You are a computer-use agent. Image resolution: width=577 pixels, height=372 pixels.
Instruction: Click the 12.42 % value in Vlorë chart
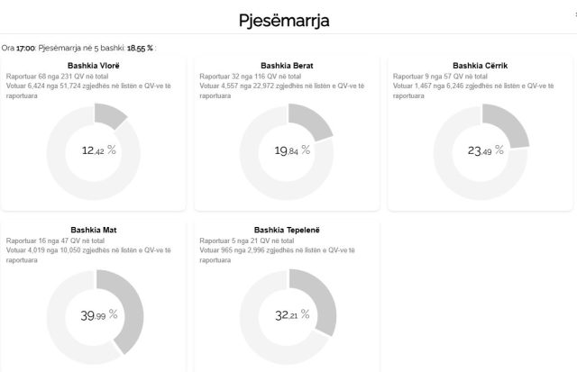[x=98, y=150]
